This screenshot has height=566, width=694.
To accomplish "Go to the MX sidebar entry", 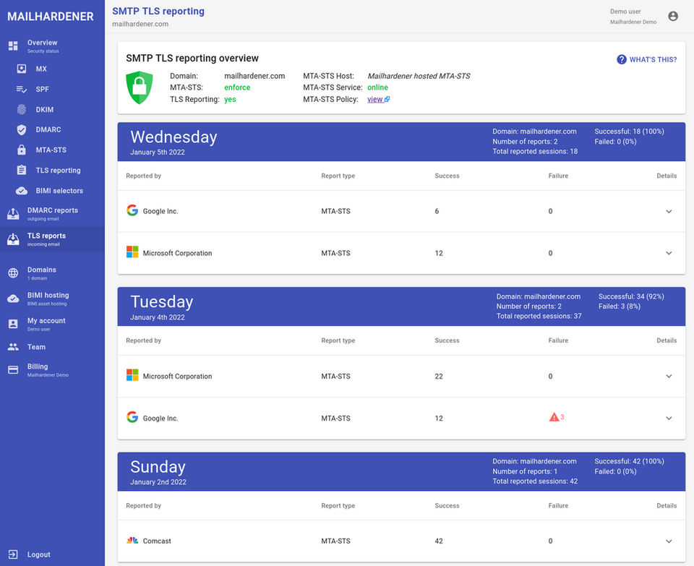I will pos(52,69).
